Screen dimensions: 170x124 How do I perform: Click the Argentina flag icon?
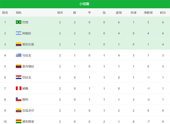pyautogui.click(x=19, y=33)
